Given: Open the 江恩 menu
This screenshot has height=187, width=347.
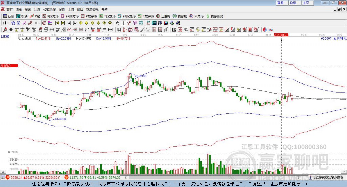Looking at the screenshot, I should 37,9.
